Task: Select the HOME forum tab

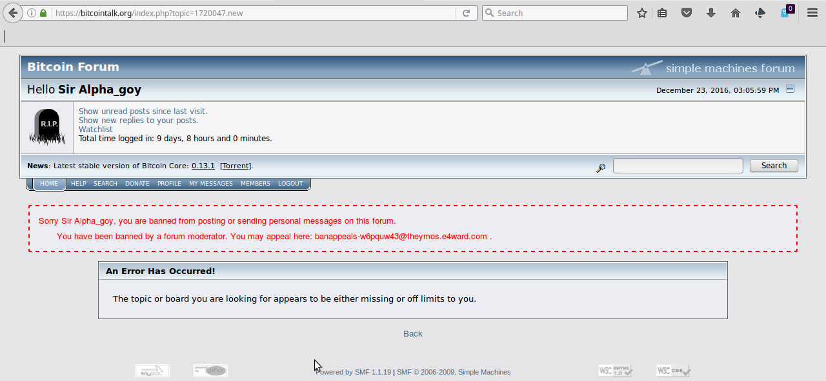Action: [49, 184]
